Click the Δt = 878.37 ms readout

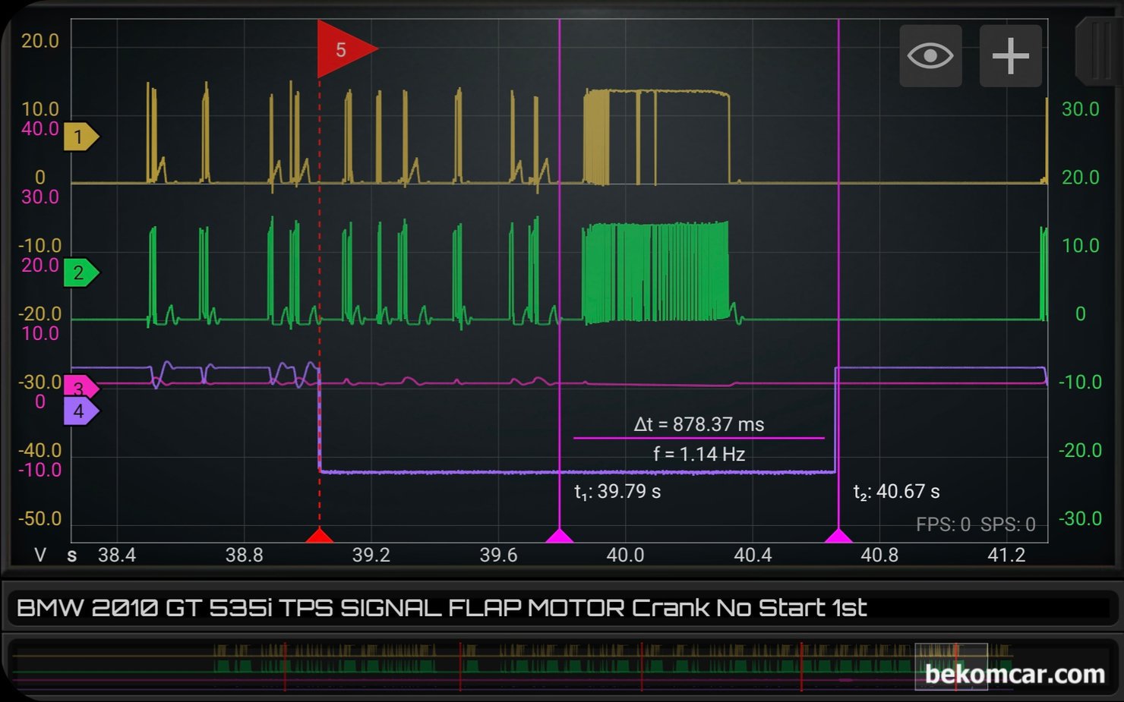click(x=699, y=424)
